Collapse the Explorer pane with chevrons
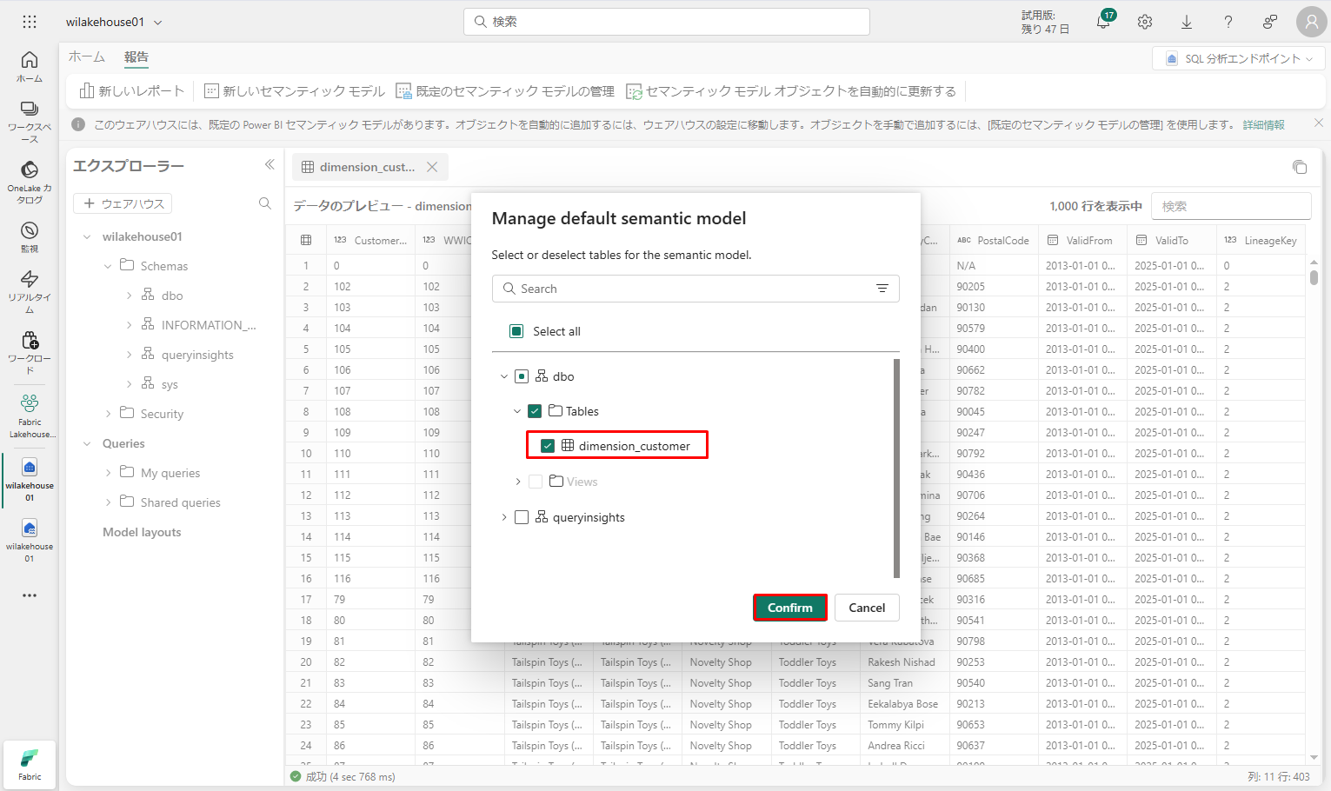The height and width of the screenshot is (791, 1331). [x=270, y=164]
